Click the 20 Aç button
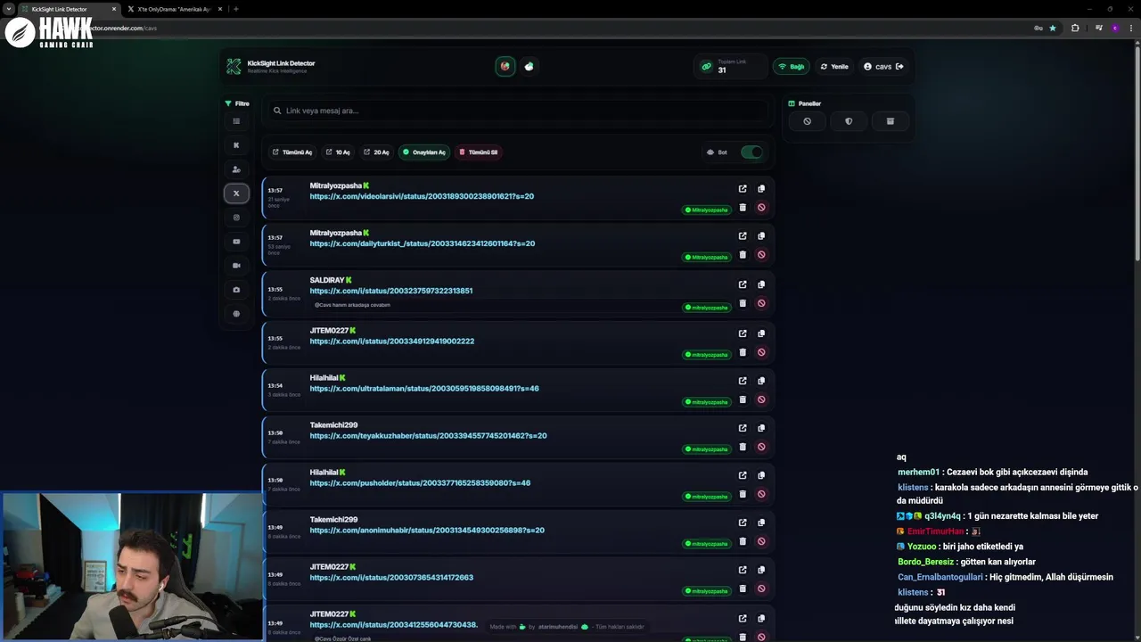Viewport: 1141px width, 642px height. 376,152
